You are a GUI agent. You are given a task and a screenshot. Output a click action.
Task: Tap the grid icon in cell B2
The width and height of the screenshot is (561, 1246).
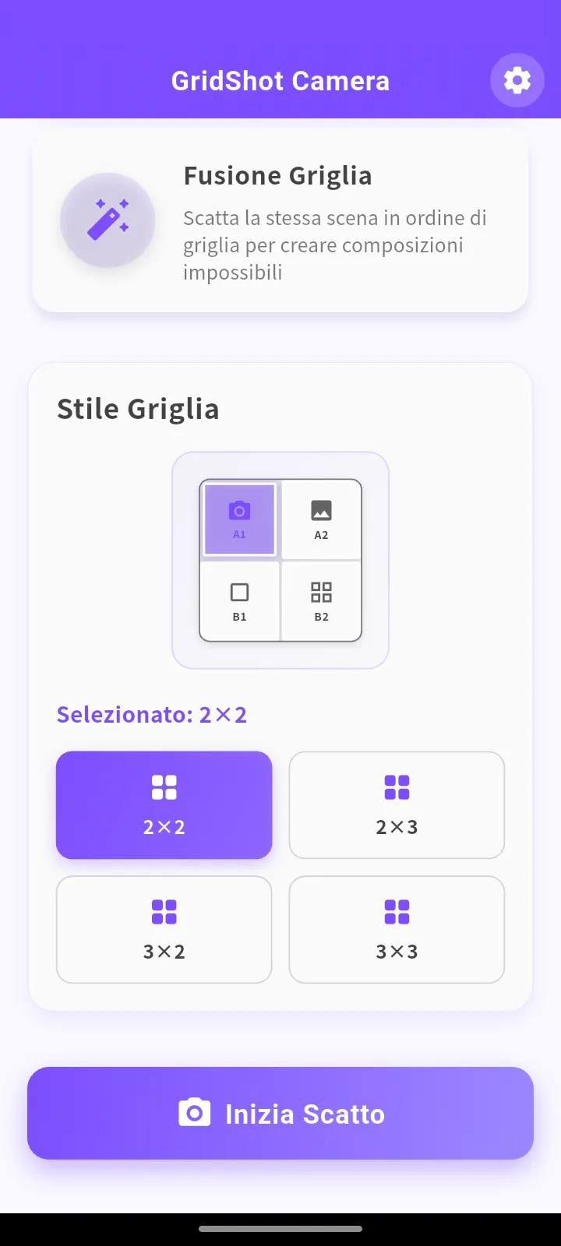321,593
